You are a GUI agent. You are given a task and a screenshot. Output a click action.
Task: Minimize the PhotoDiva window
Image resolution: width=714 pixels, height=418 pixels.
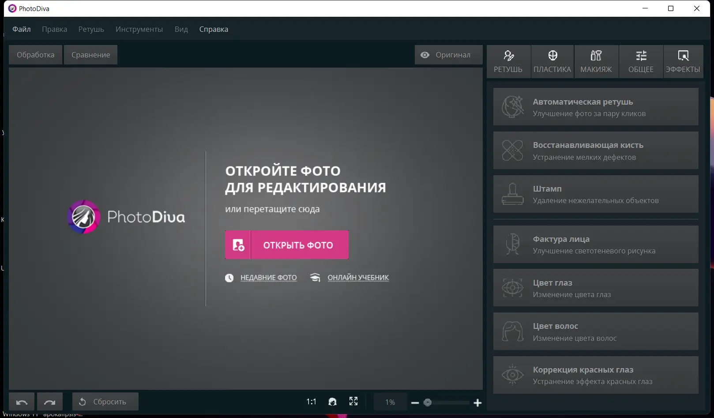pos(645,8)
